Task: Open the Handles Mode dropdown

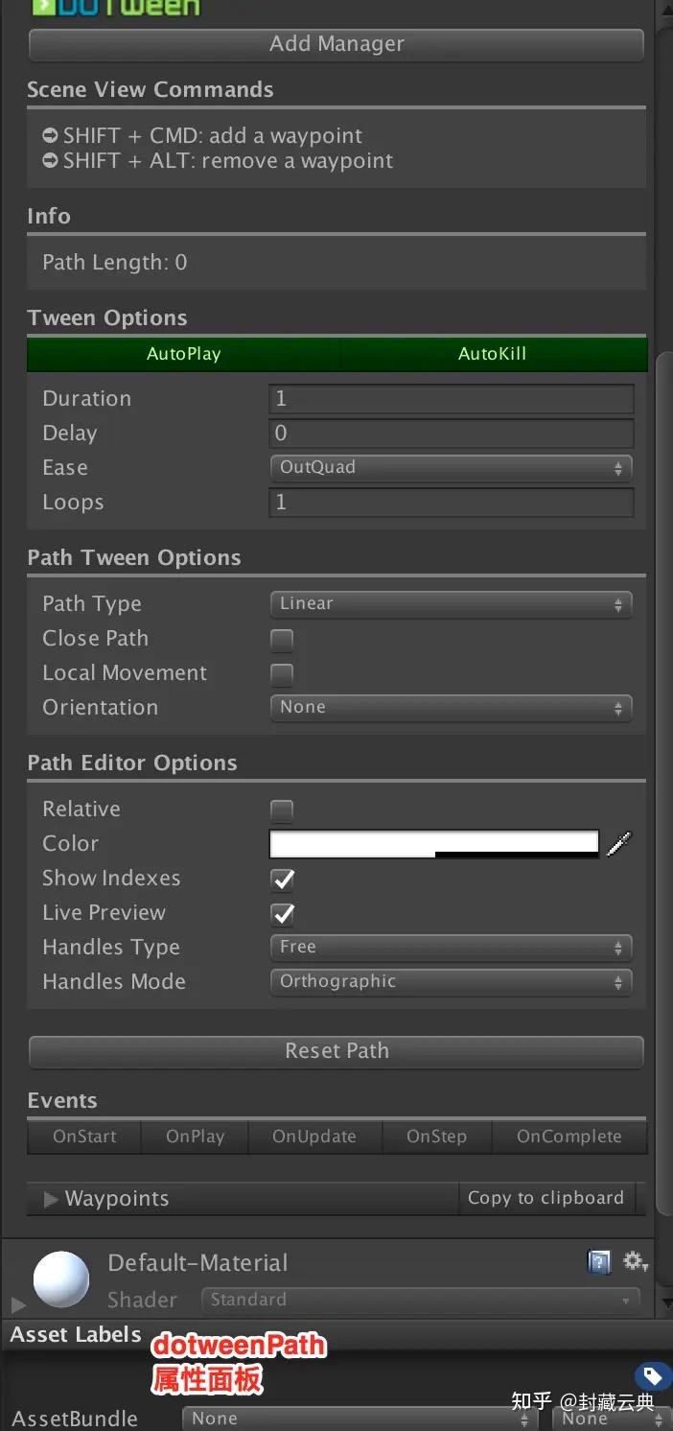Action: click(451, 982)
